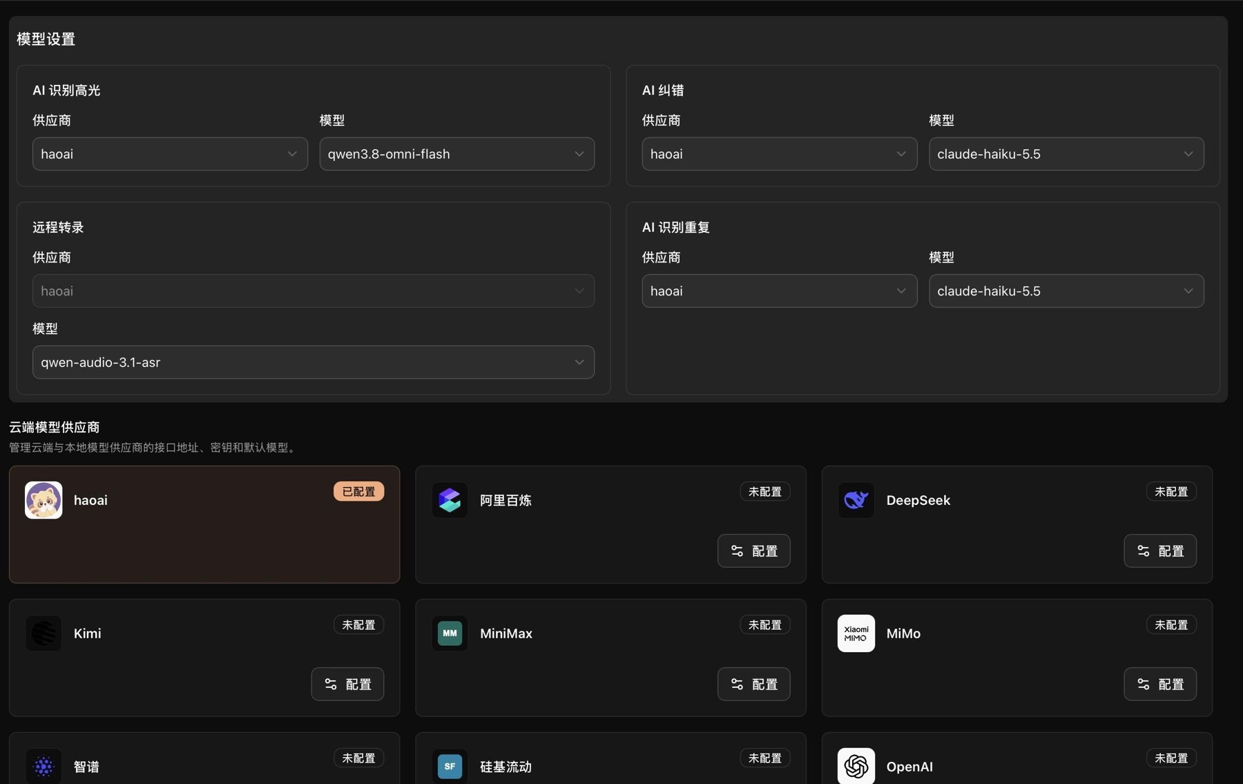Open the qwen-audio-3.1-asr model dropdown

(314, 362)
